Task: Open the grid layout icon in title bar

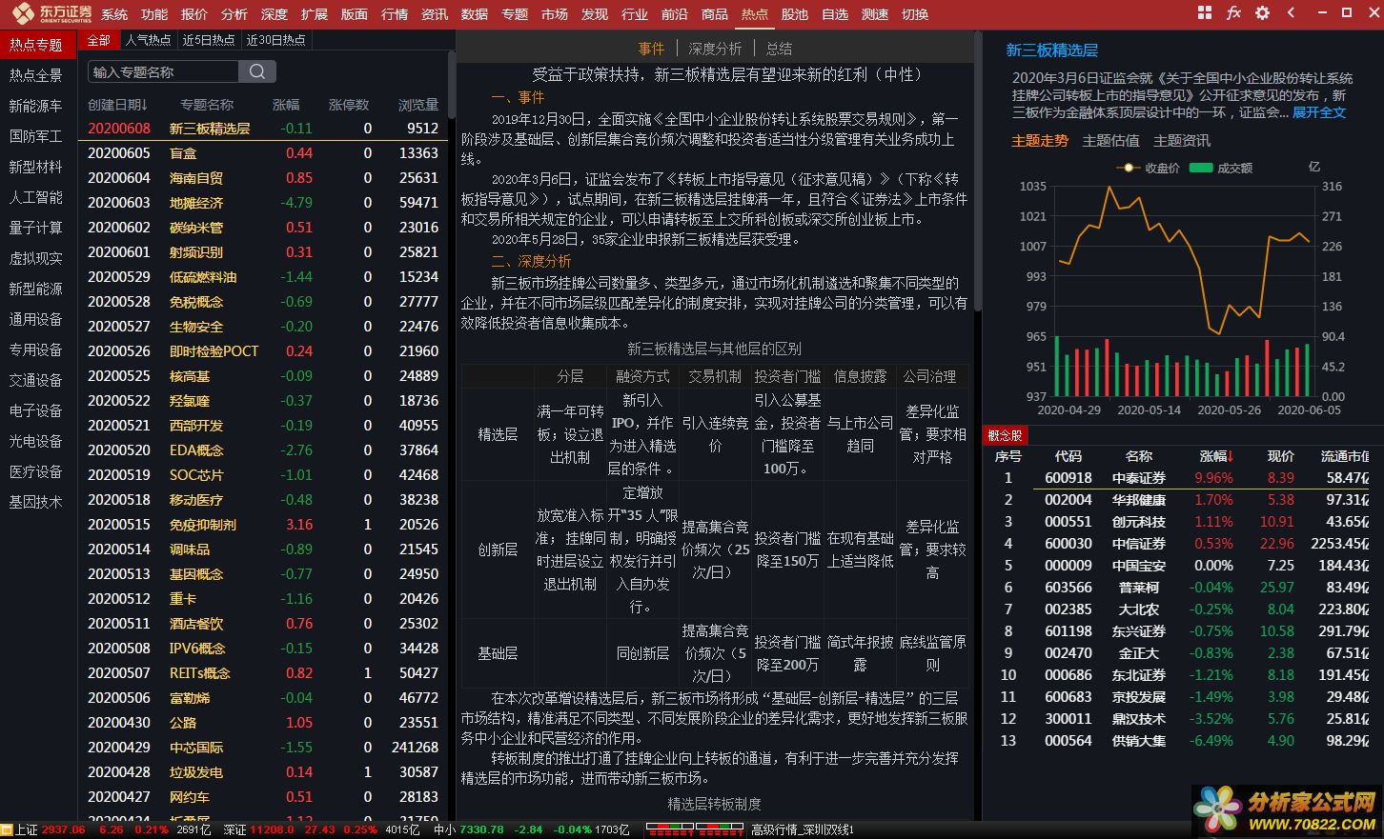Action: (1205, 13)
